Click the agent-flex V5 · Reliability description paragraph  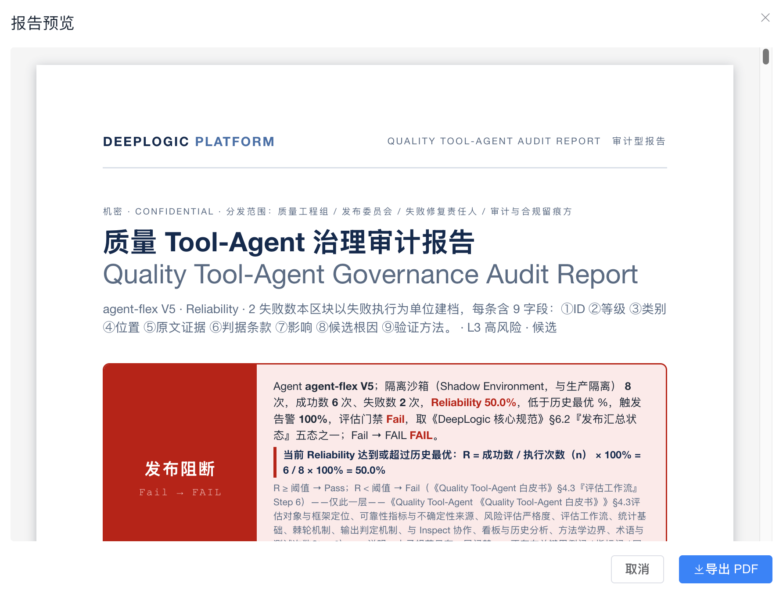click(384, 318)
